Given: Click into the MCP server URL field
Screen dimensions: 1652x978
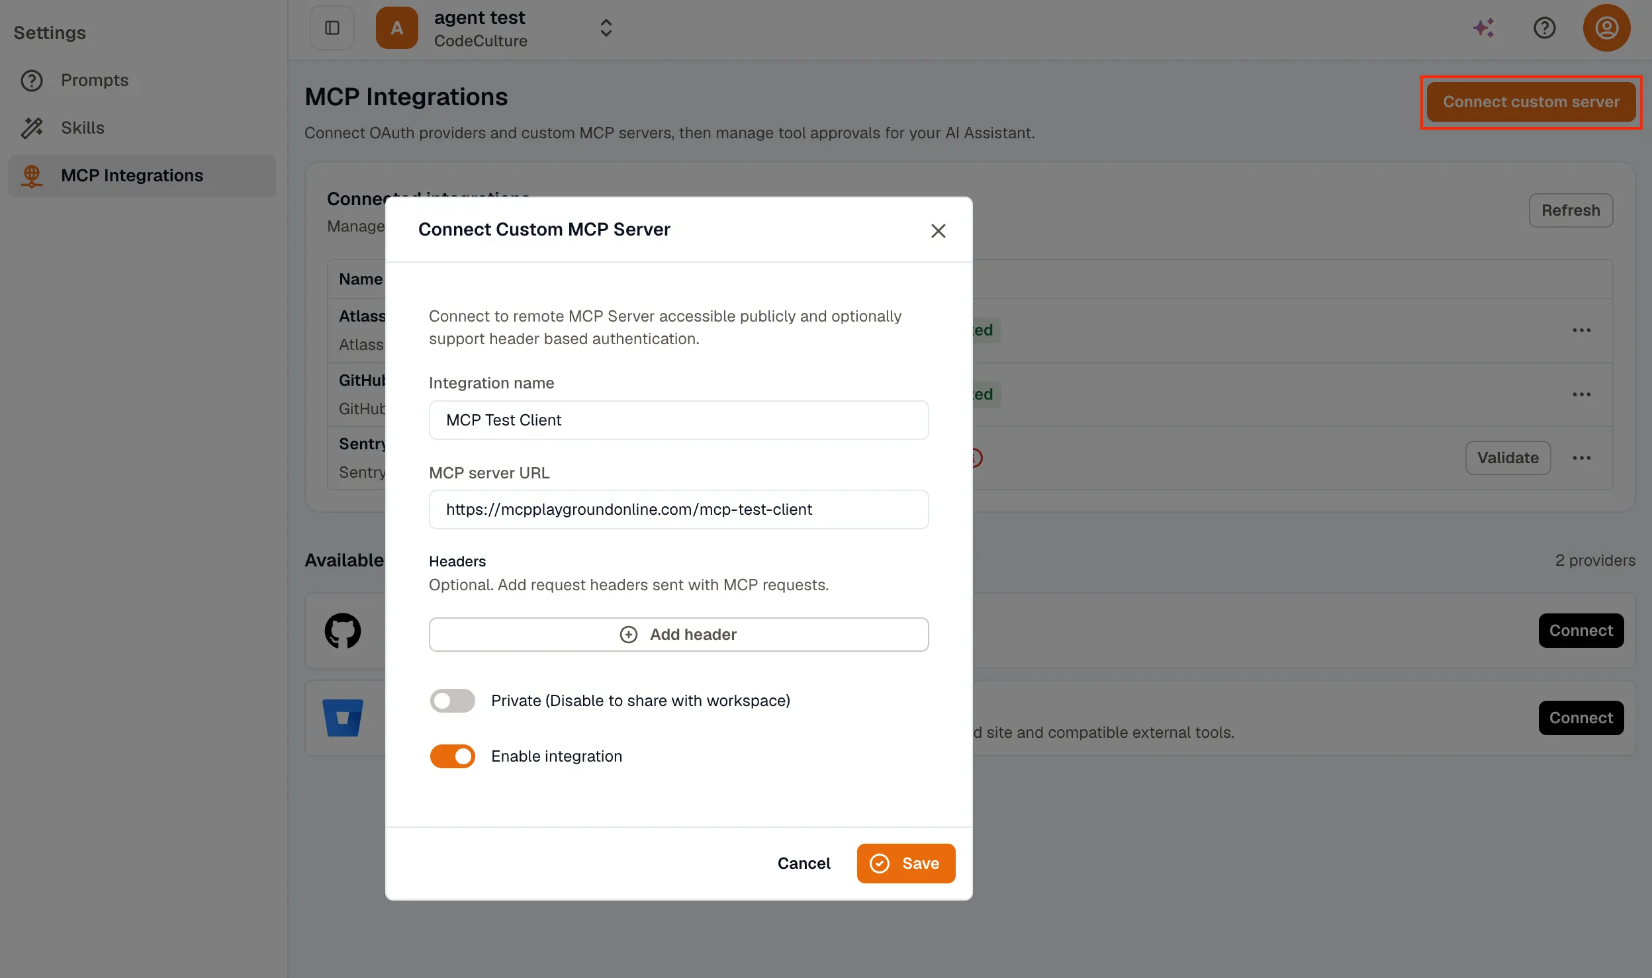Looking at the screenshot, I should pyautogui.click(x=678, y=510).
